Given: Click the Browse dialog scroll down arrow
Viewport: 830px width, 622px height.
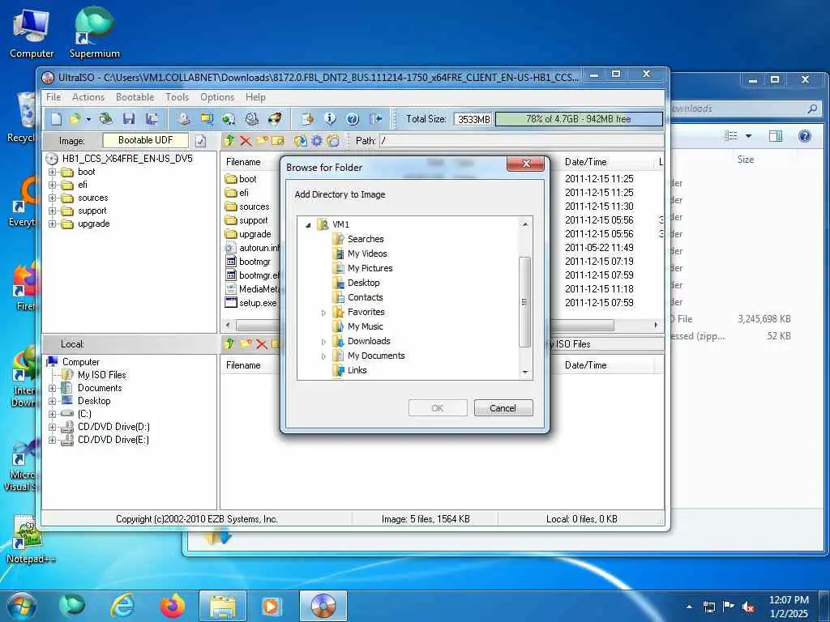Looking at the screenshot, I should pos(525,373).
